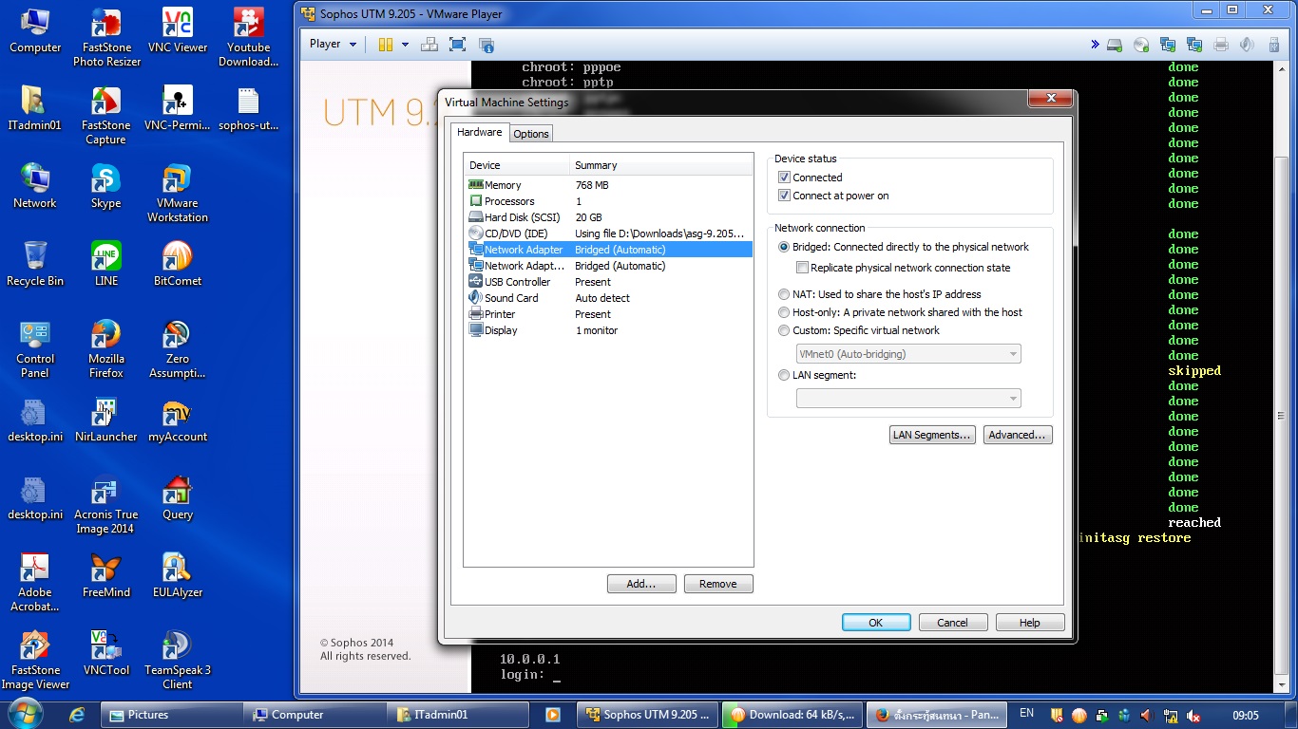Click the Remove hardware button
The height and width of the screenshot is (729, 1298).
(718, 584)
